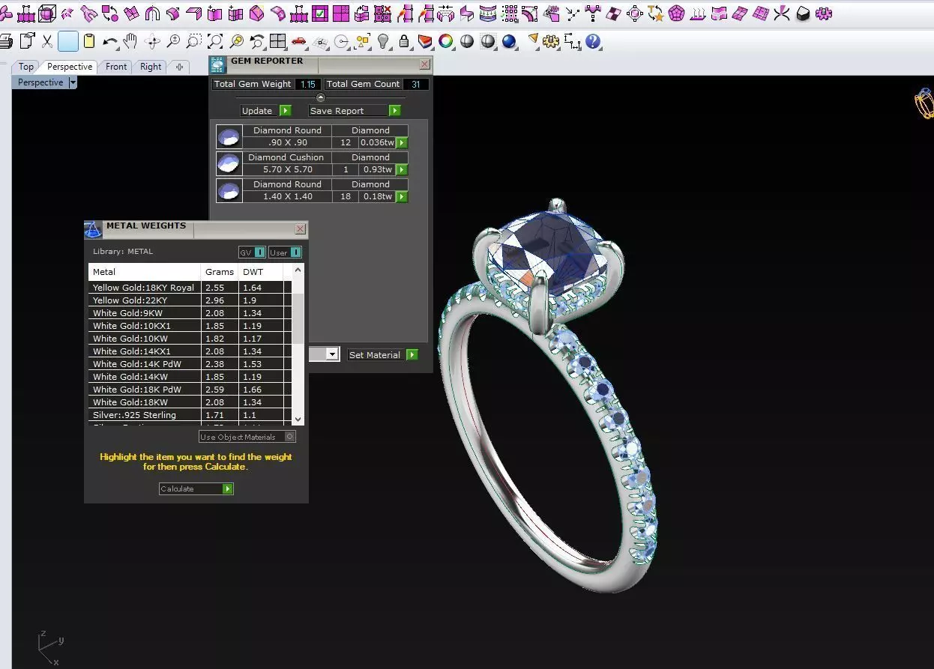Image resolution: width=934 pixels, height=669 pixels.
Task: Click the red car icon
Action: tap(299, 41)
